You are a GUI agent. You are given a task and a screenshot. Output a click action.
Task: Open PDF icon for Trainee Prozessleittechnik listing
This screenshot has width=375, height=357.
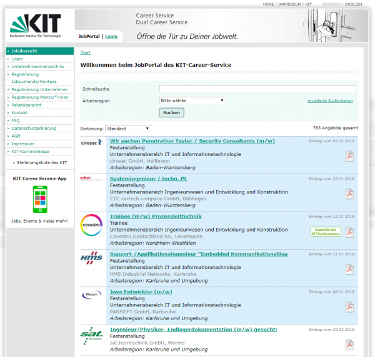[x=349, y=232]
